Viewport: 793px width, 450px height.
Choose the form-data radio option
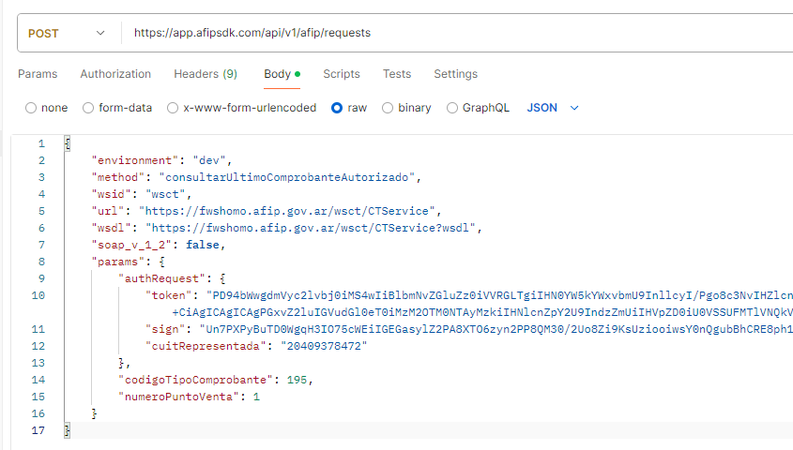pos(89,108)
